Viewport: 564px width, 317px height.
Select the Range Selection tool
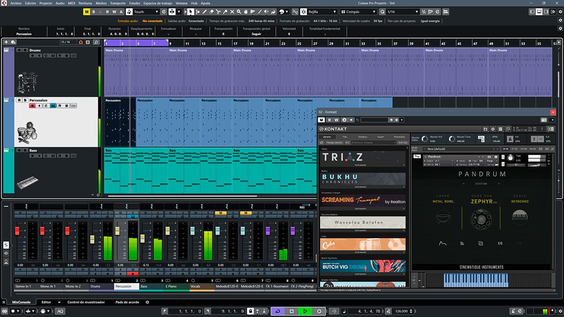click(x=197, y=12)
